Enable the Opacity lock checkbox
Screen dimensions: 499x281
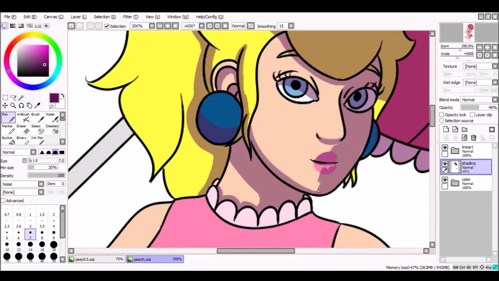(x=442, y=115)
